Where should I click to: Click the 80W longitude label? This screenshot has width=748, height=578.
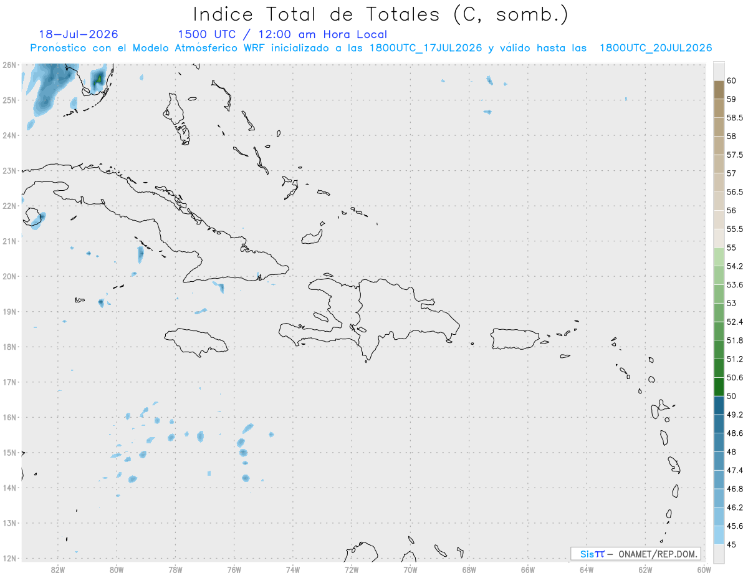coord(117,570)
